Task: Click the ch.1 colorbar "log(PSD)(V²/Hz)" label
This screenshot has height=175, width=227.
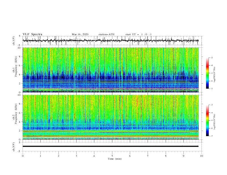Action: coord(214,75)
